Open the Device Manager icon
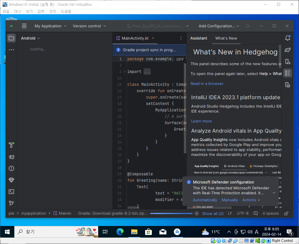Viewport: 299px width, 244px height. 288,61
